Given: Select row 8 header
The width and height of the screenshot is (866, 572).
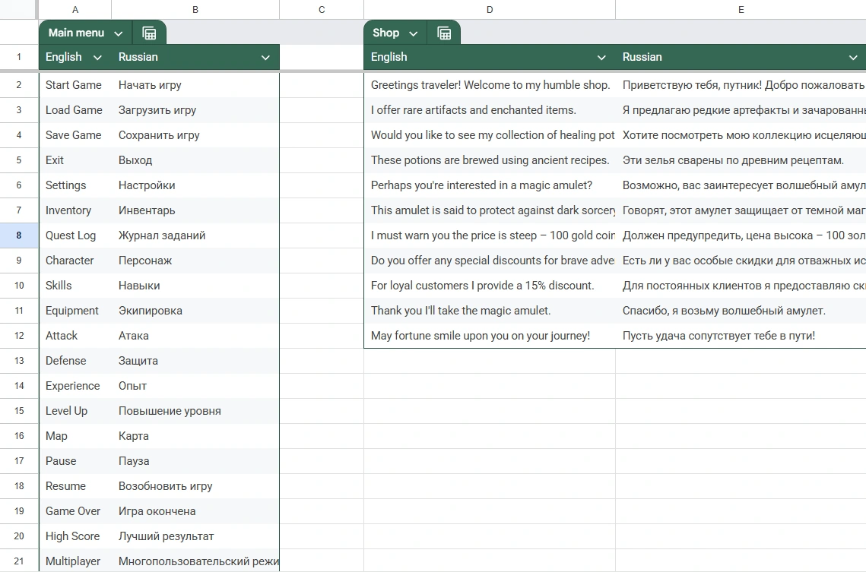Looking at the screenshot, I should coord(19,235).
